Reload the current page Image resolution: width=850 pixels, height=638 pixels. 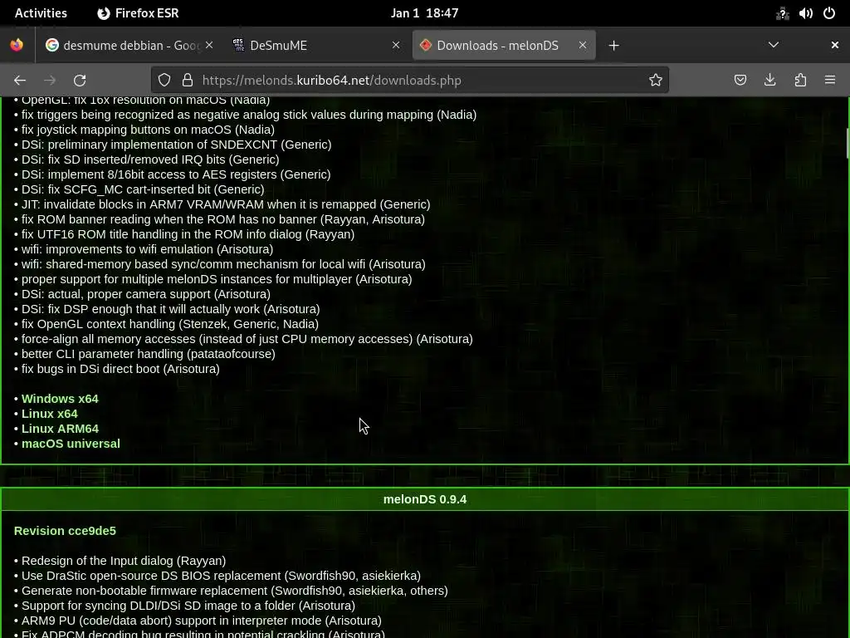point(80,81)
